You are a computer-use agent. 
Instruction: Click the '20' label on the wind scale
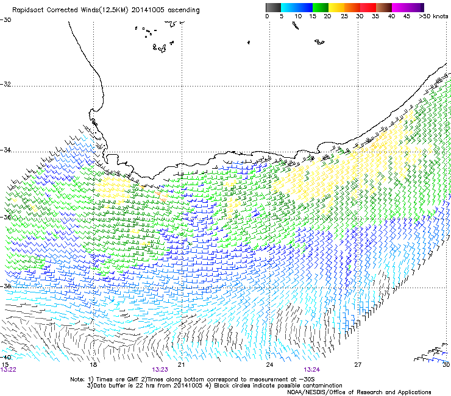click(x=327, y=16)
